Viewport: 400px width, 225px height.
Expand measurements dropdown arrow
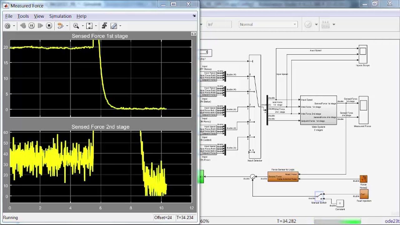pyautogui.click(x=120, y=26)
